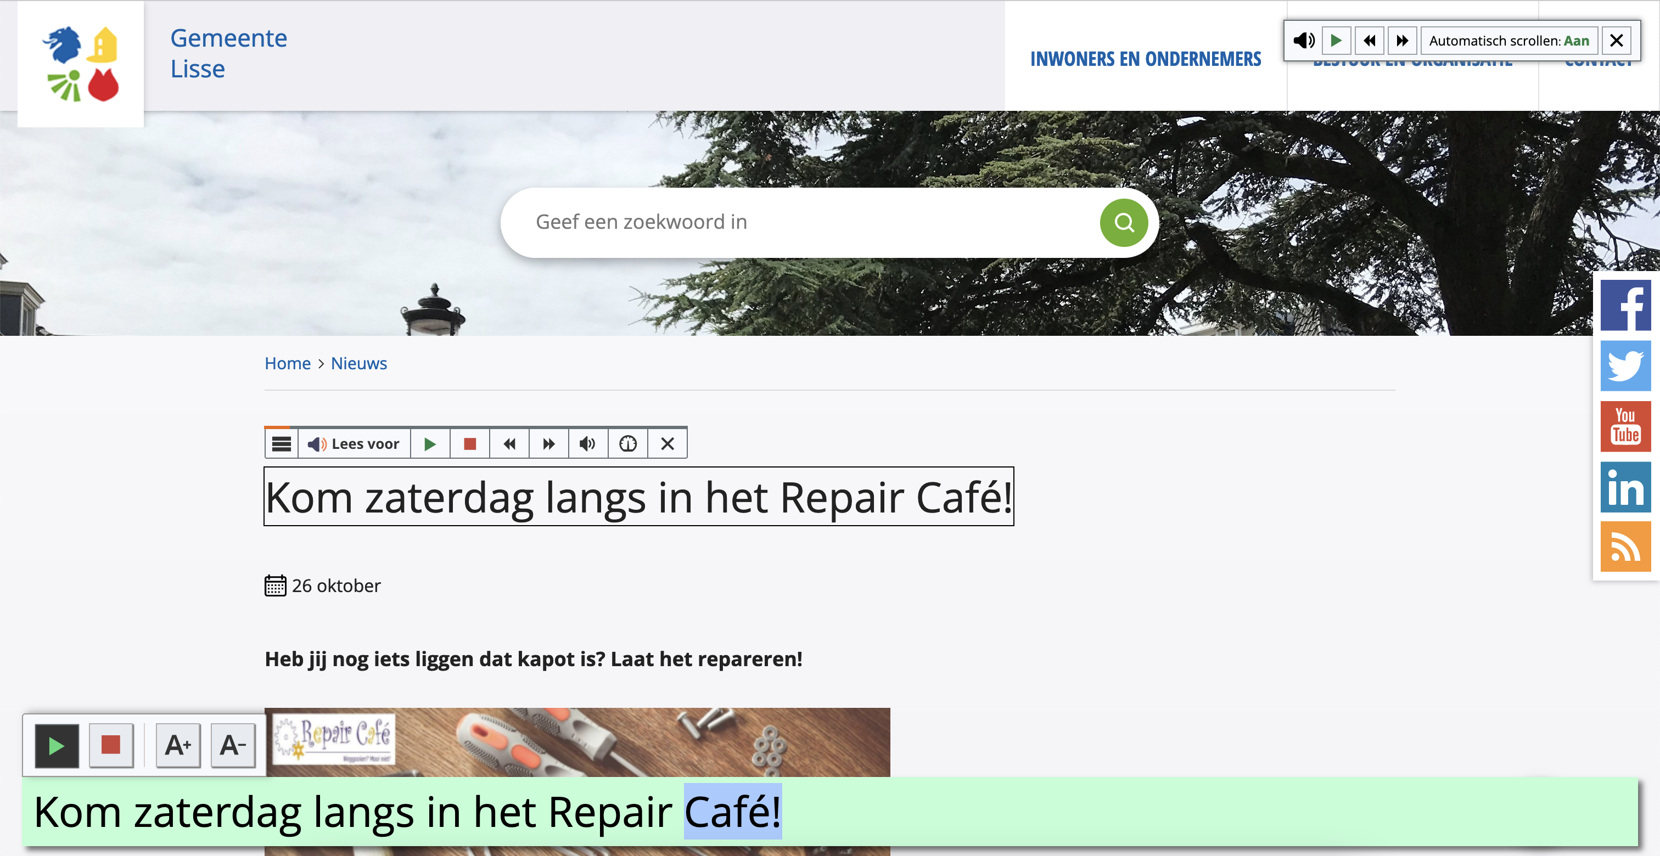Go to Home breadcrumb
Screen dimensions: 1660x856
click(x=288, y=364)
